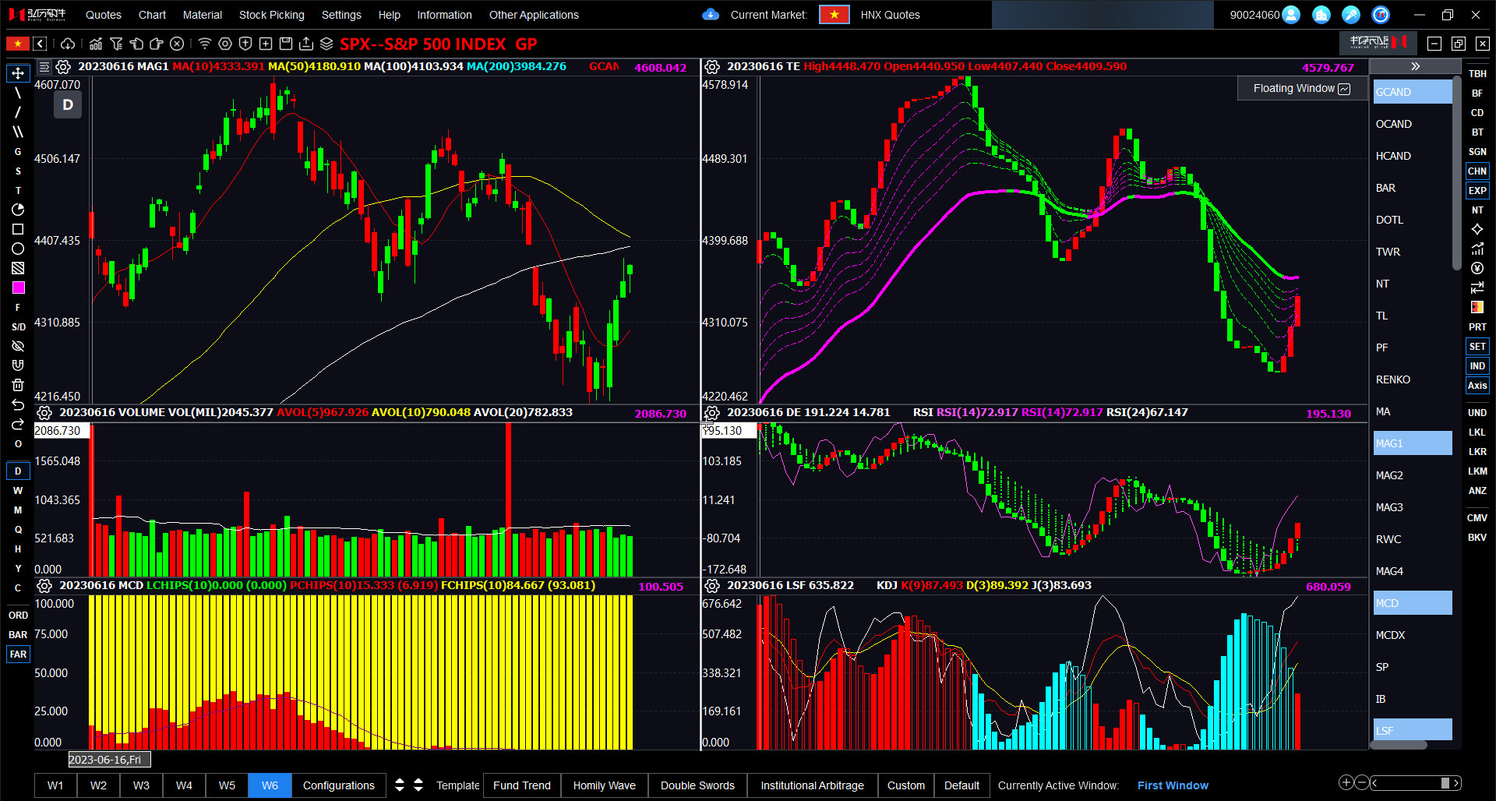Toggle the MCD indicator in list
Viewport: 1496px width, 801px height.
(x=1412, y=603)
